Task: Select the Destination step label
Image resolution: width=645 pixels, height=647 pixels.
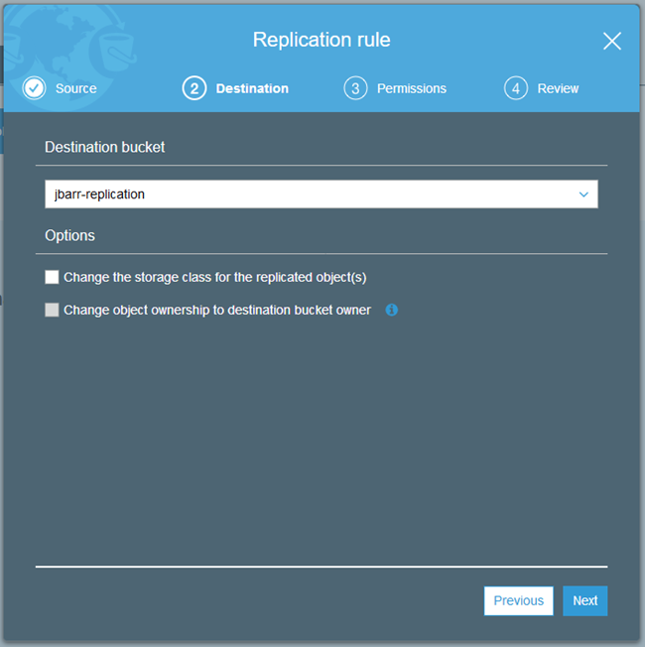Action: [x=252, y=88]
